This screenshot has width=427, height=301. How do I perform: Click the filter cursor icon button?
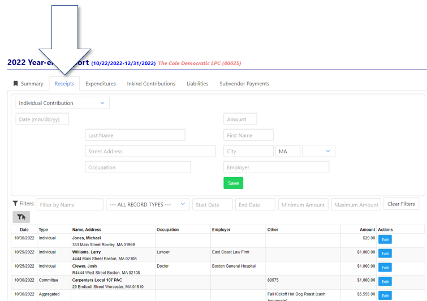pos(21,217)
